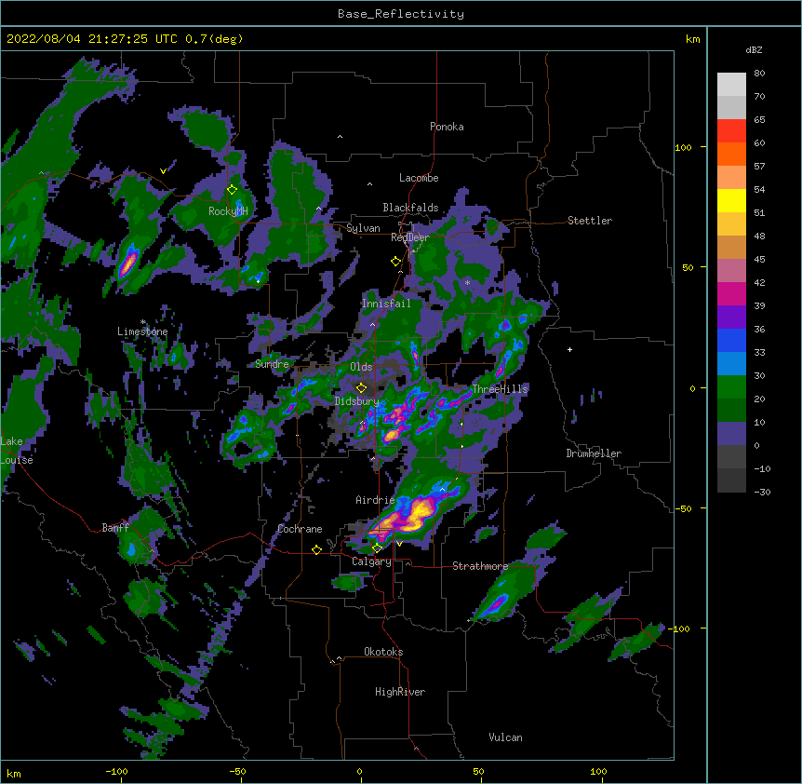
Task: Select the HighRiver label
Action: pos(400,692)
